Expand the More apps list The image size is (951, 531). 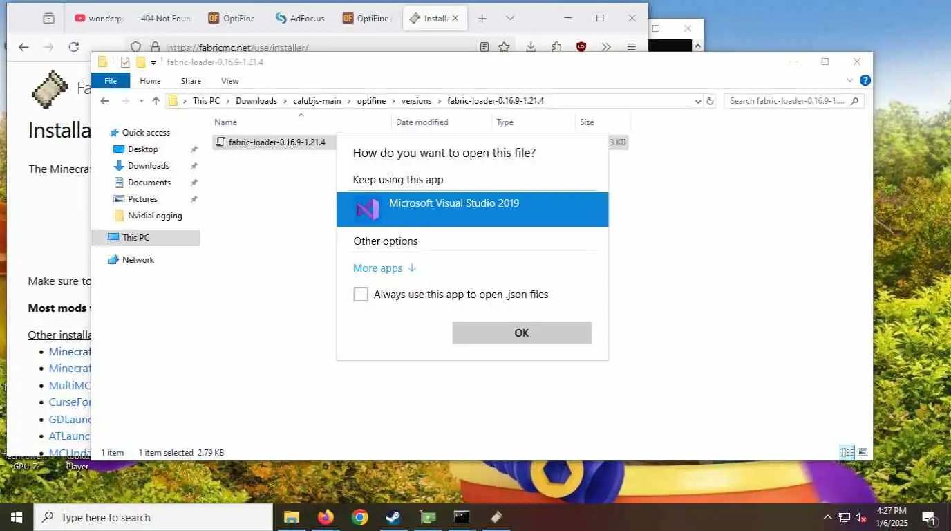(x=385, y=268)
